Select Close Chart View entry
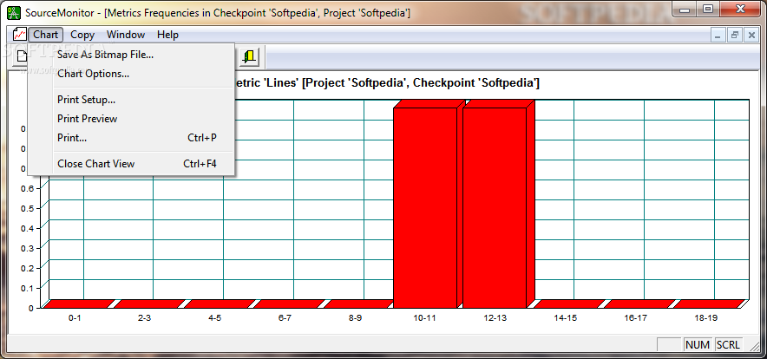 tap(131, 164)
